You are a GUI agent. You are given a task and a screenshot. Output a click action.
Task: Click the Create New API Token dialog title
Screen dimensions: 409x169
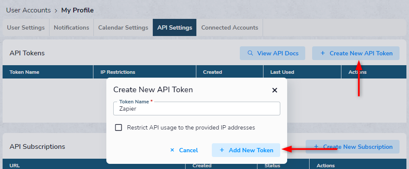pos(153,90)
